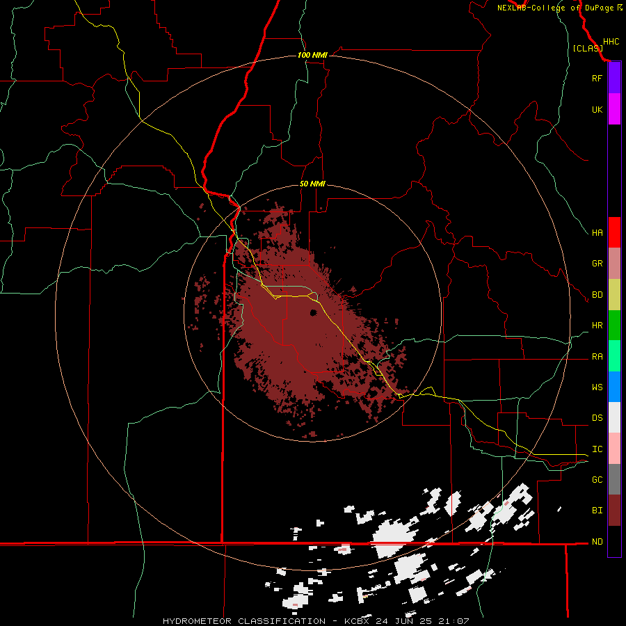Select the 100 NMI range ring label
Screen dimensions: 626x626
point(312,55)
